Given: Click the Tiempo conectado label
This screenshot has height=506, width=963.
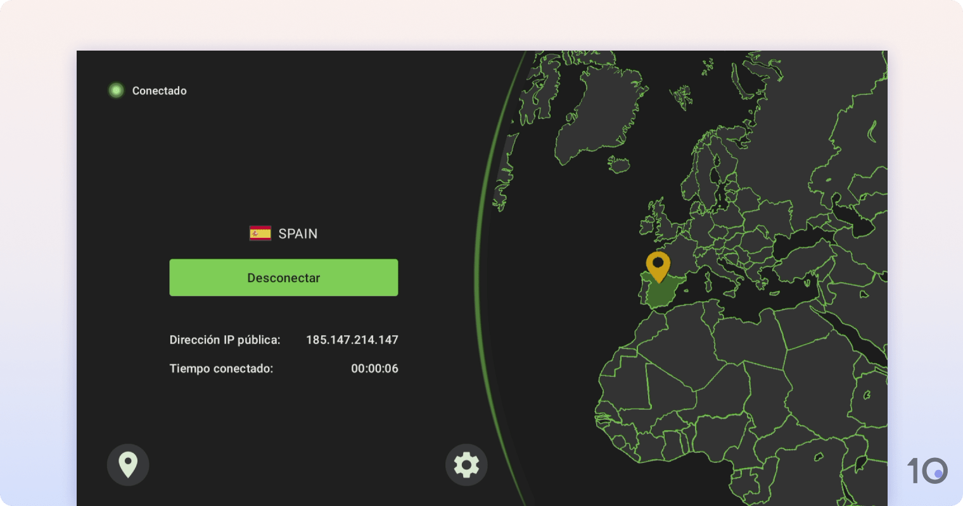Looking at the screenshot, I should [x=221, y=368].
